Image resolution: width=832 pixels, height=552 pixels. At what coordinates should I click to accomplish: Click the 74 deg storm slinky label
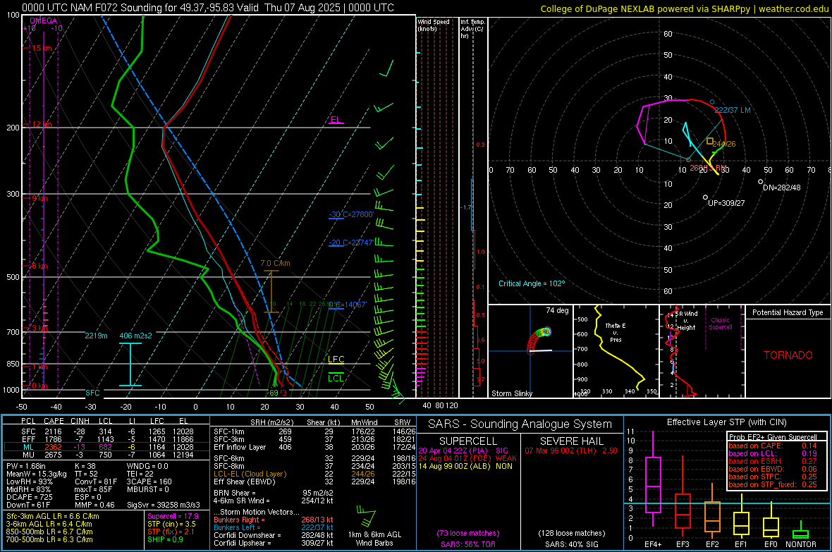pyautogui.click(x=557, y=310)
